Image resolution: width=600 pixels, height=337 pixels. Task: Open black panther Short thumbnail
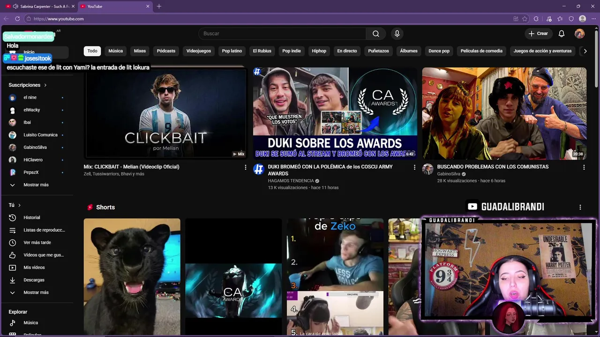point(132,277)
